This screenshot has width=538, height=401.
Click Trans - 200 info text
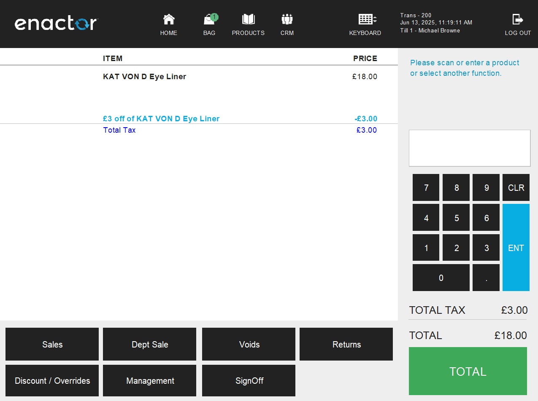point(416,16)
